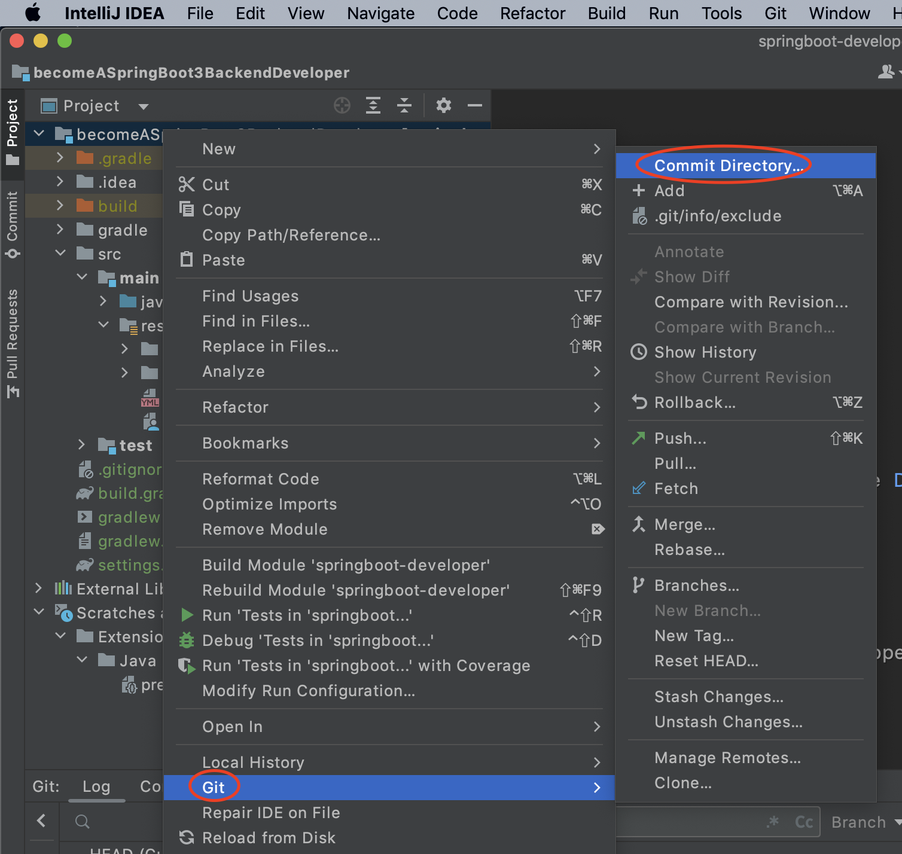Choose Copy from the context menu
This screenshot has height=854, width=902.
(x=389, y=210)
